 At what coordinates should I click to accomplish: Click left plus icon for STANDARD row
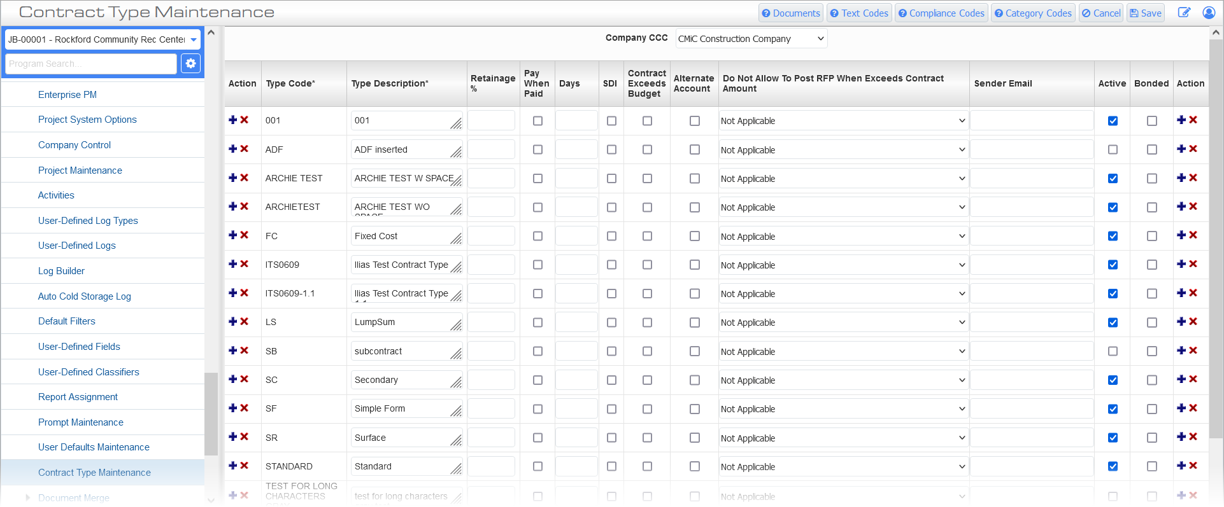click(233, 466)
